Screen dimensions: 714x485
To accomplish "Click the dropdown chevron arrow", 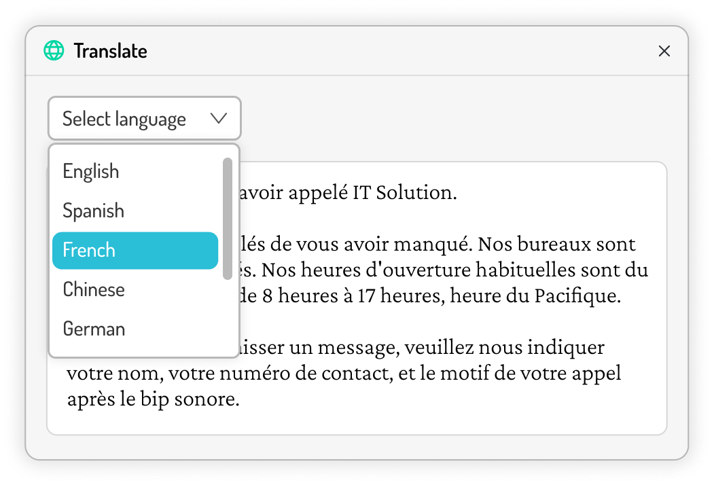I will click(218, 118).
